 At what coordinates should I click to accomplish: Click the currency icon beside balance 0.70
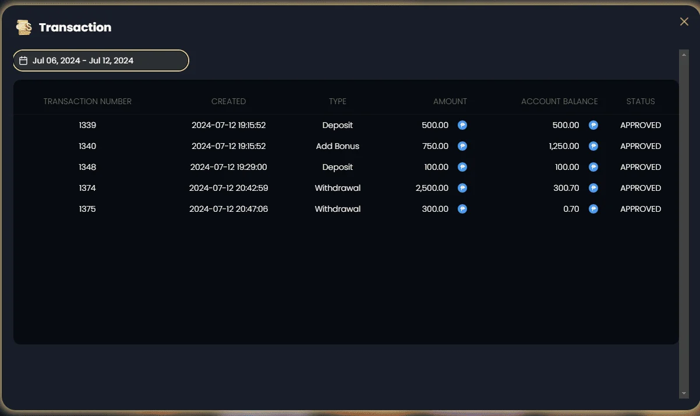[x=593, y=209]
